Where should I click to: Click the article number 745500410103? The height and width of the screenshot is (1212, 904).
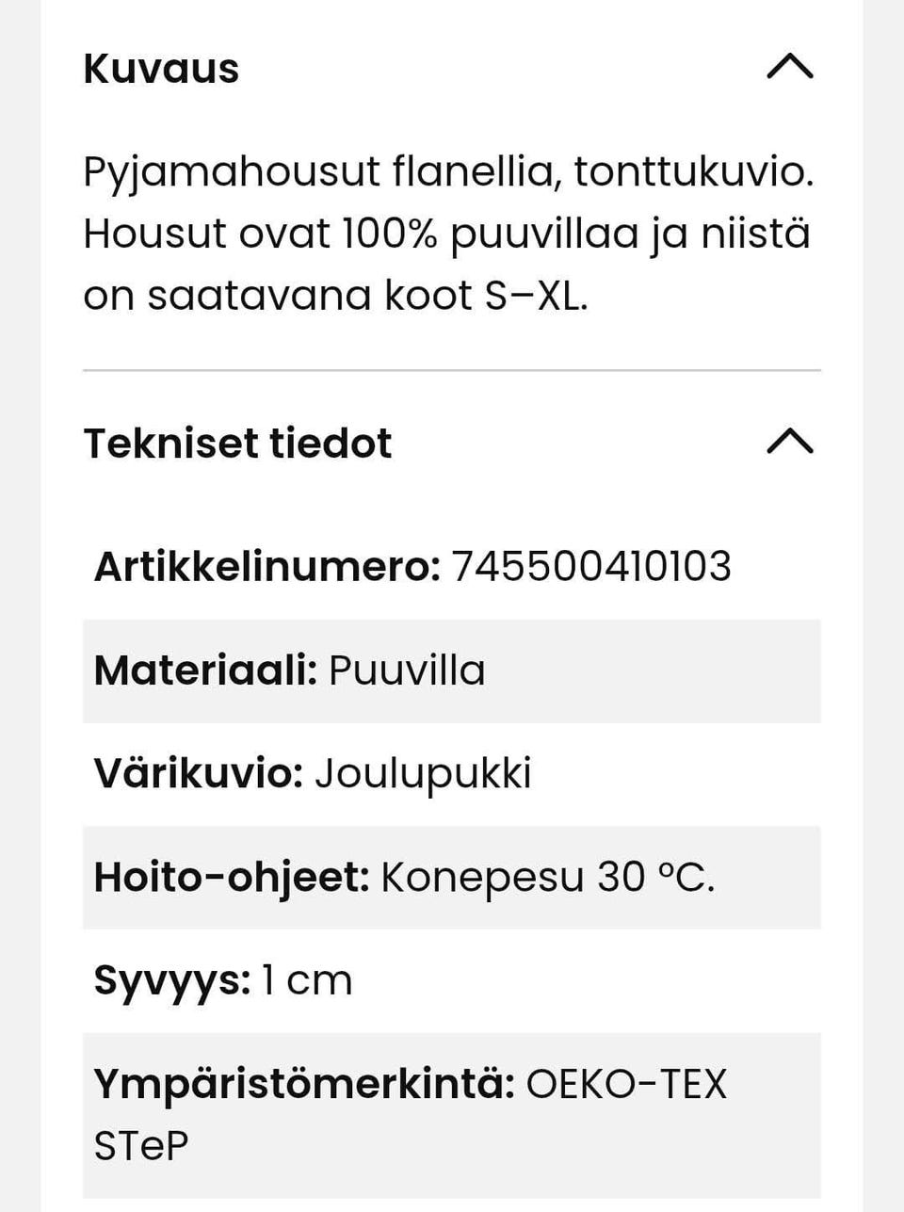(x=591, y=566)
